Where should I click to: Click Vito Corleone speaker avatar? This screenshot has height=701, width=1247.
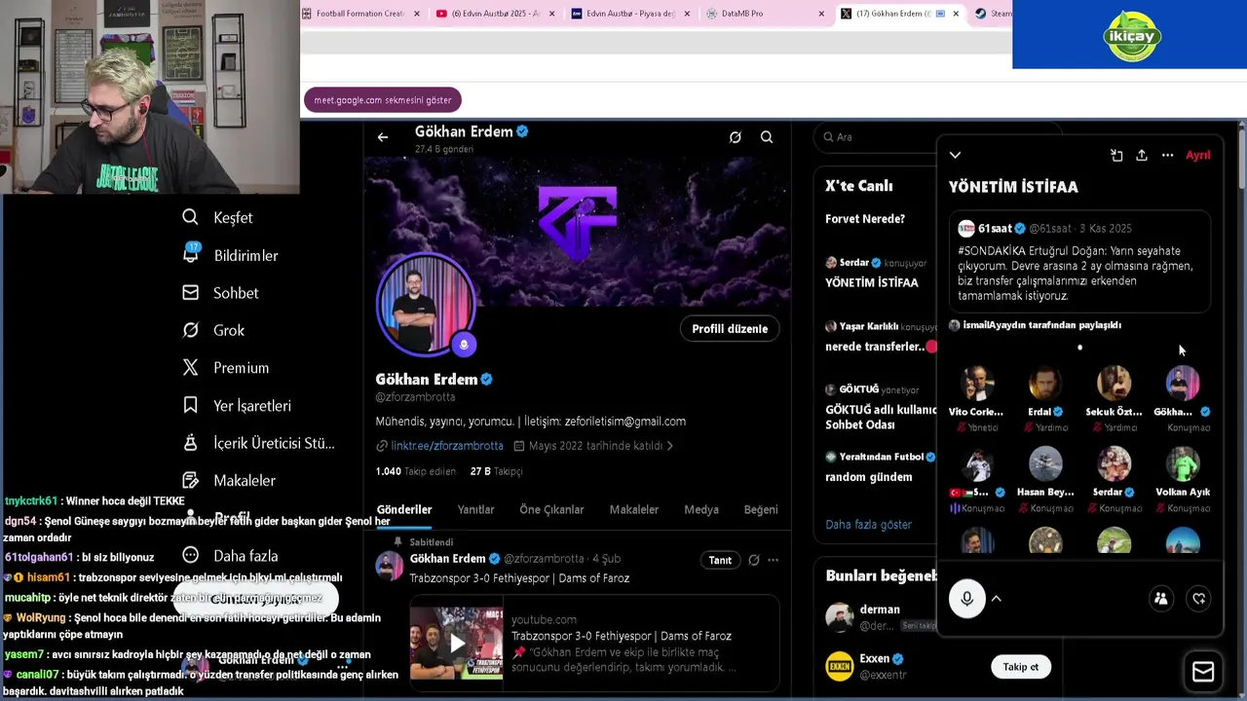click(977, 384)
